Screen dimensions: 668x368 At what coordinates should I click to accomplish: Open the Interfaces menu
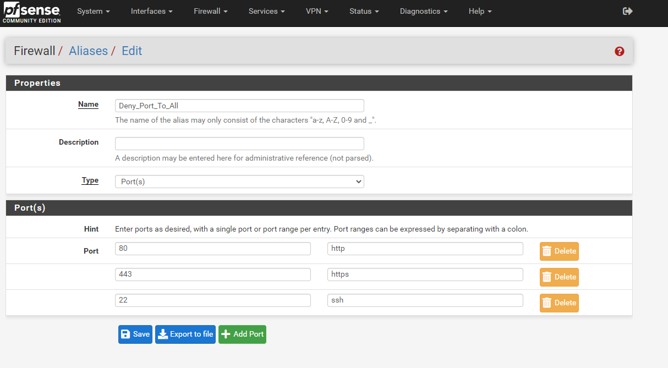click(x=151, y=11)
